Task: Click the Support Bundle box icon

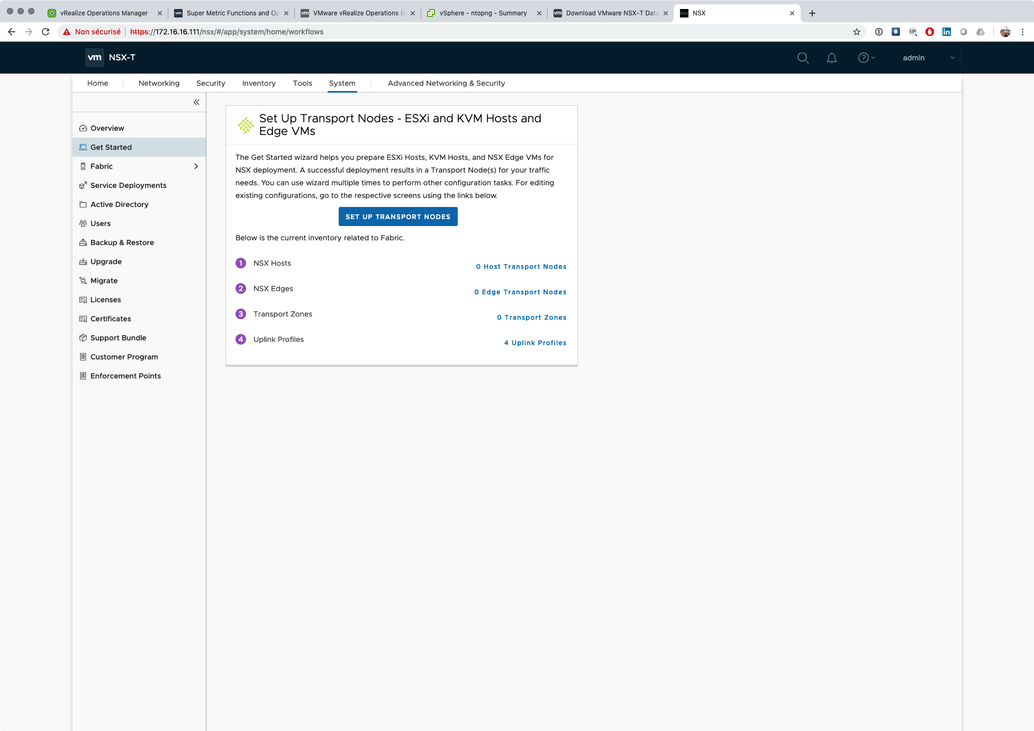Action: coord(83,338)
